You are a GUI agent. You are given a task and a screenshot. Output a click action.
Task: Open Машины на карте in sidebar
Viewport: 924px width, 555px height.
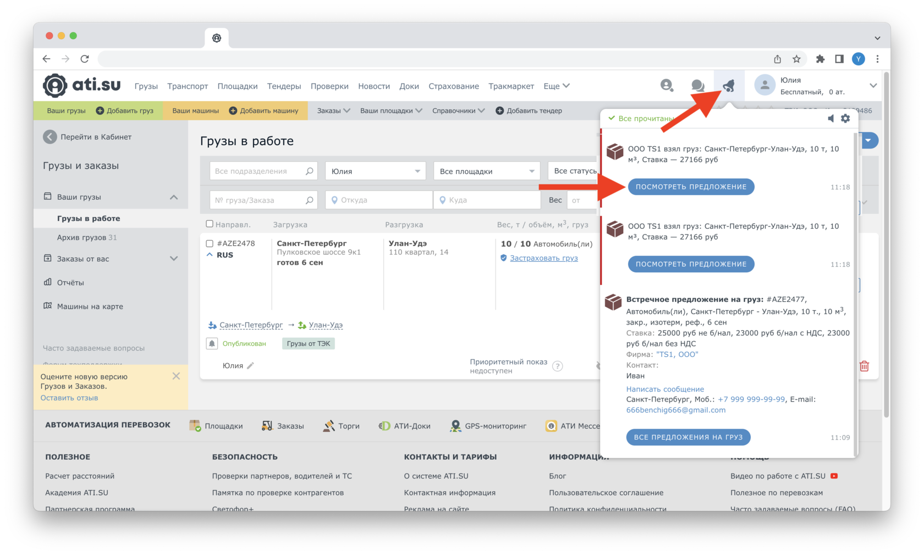pos(90,306)
